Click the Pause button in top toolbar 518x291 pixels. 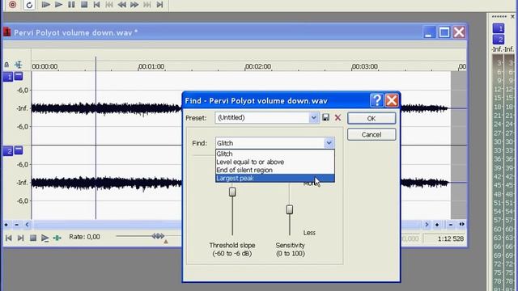[71, 5]
